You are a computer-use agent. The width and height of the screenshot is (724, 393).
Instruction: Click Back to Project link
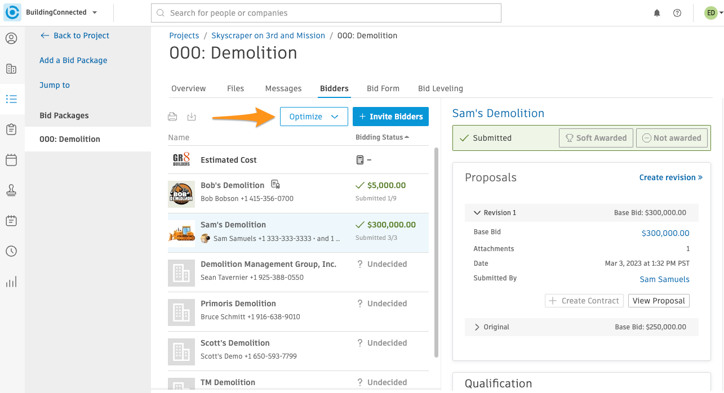[75, 35]
